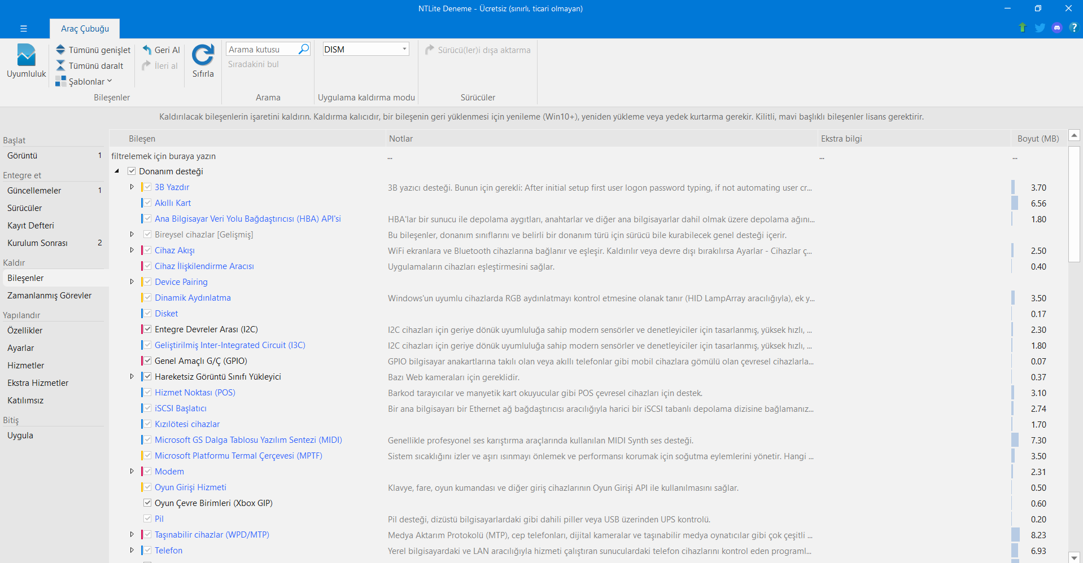The width and height of the screenshot is (1083, 563).
Task: Click the Sürücü(ler)i dışa aktarma export icon
Action: (x=430, y=50)
